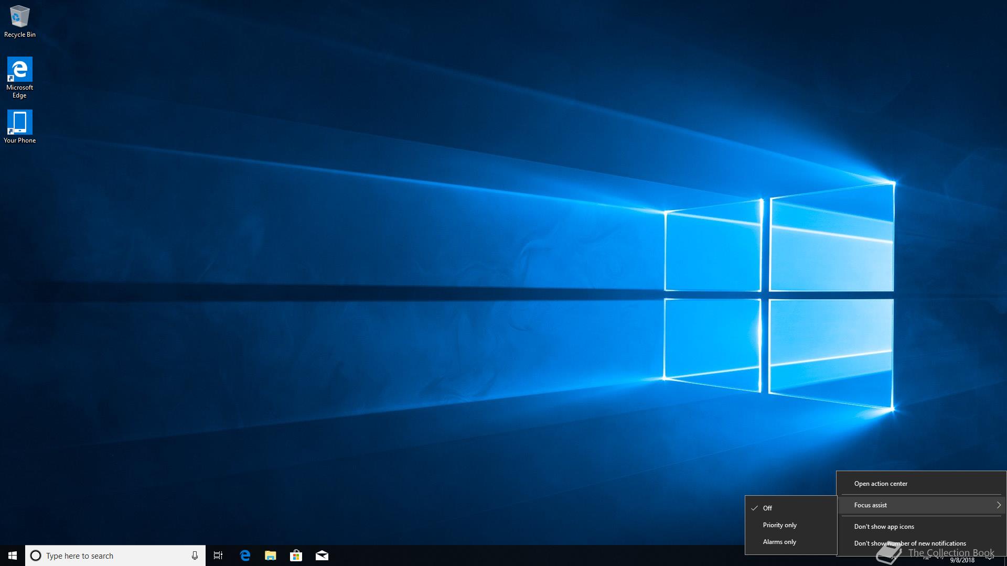Set Focus assist to Priority only

pyautogui.click(x=790, y=525)
